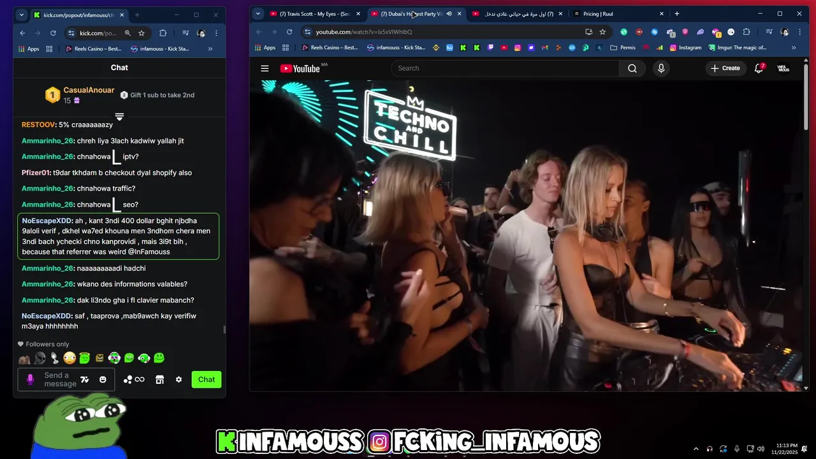The image size is (816, 459).
Task: Open the 7TV emote picker in chat
Action: coord(84,379)
